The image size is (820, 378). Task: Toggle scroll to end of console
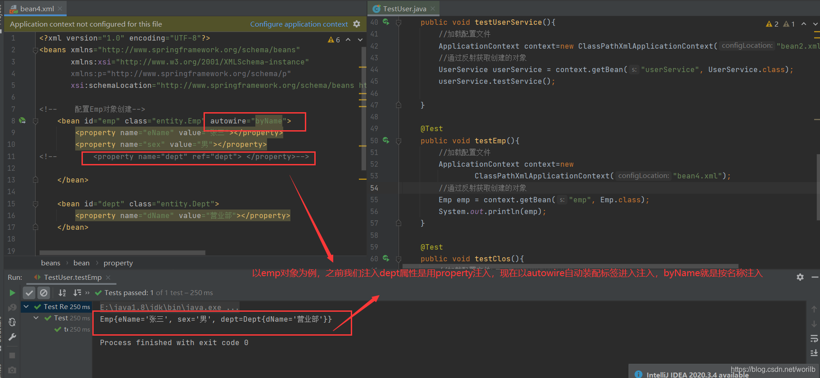point(814,353)
